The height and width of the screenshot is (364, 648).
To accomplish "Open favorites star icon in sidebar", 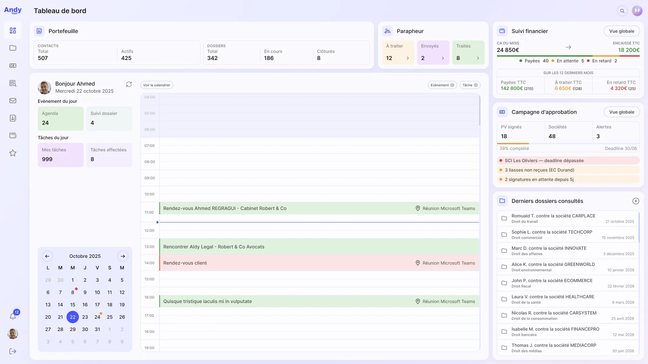I will (x=13, y=153).
